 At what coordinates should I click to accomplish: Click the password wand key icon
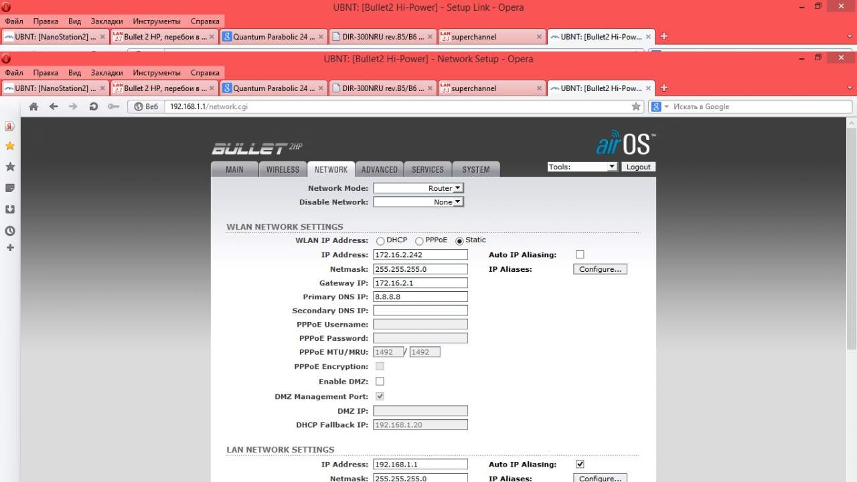tap(114, 106)
